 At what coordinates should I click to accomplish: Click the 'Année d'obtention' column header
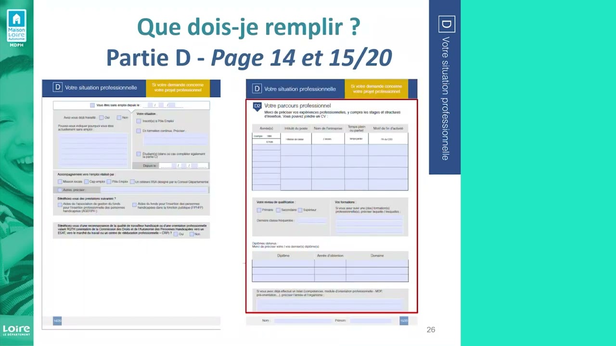330,256
